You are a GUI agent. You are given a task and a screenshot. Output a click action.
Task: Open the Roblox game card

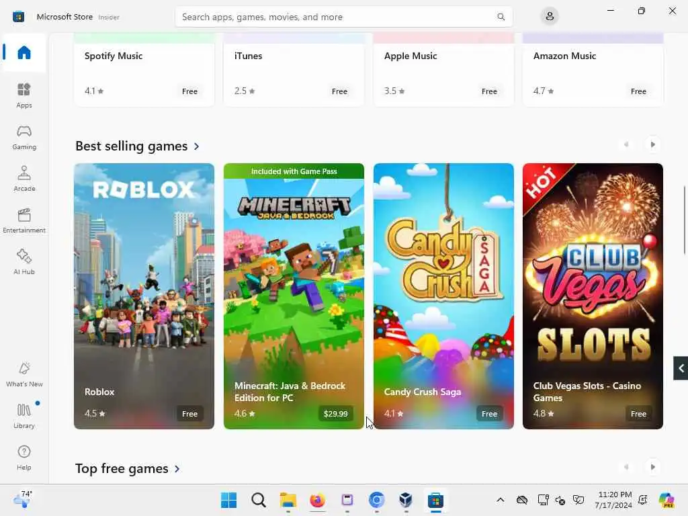click(x=144, y=296)
